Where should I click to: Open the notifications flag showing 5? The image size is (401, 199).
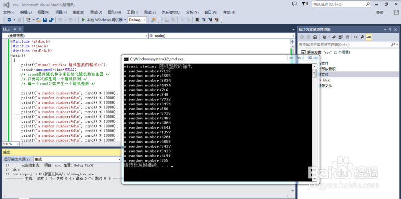click(305, 4)
